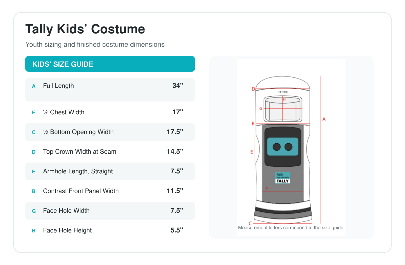Click the red B marker on costume diagram

pyautogui.click(x=253, y=124)
